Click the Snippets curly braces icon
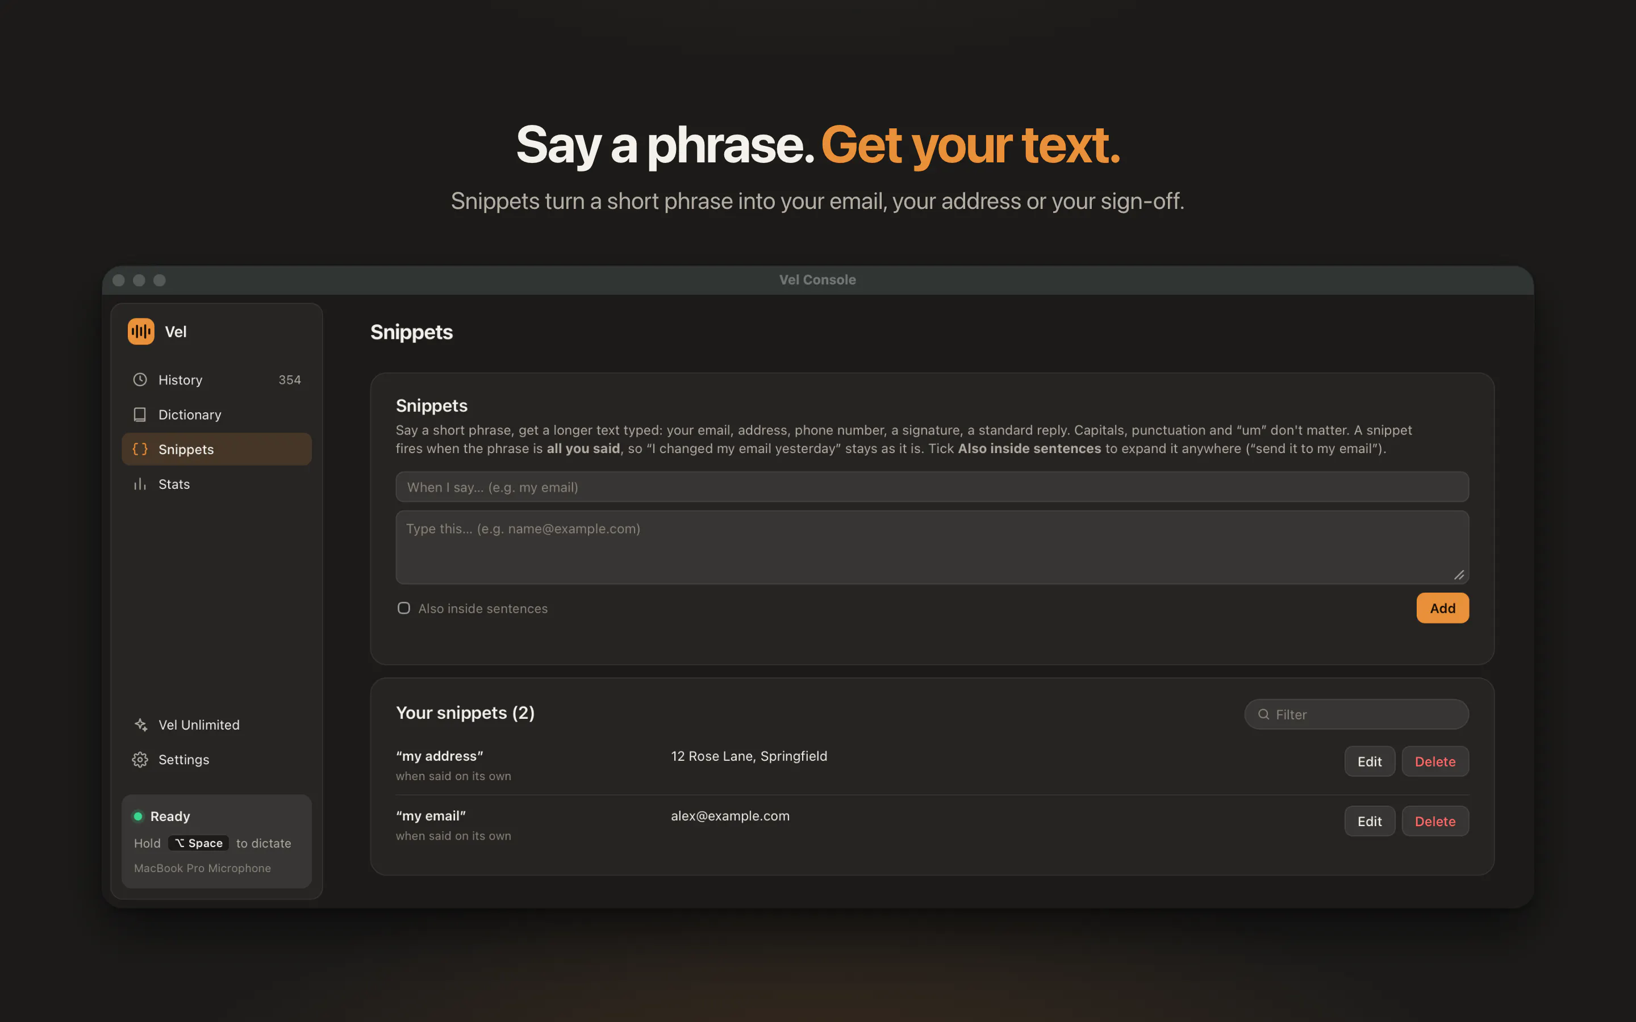The height and width of the screenshot is (1022, 1636). coord(140,449)
